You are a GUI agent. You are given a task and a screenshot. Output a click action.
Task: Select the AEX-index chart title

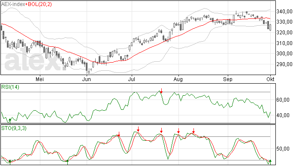click(13, 4)
